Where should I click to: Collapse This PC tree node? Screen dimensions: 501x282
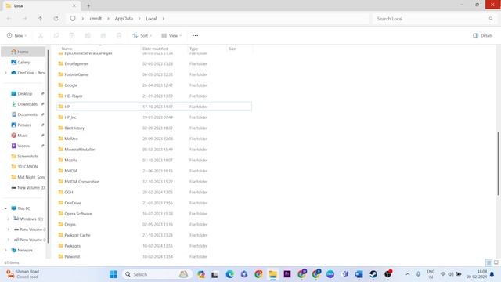pos(5,208)
